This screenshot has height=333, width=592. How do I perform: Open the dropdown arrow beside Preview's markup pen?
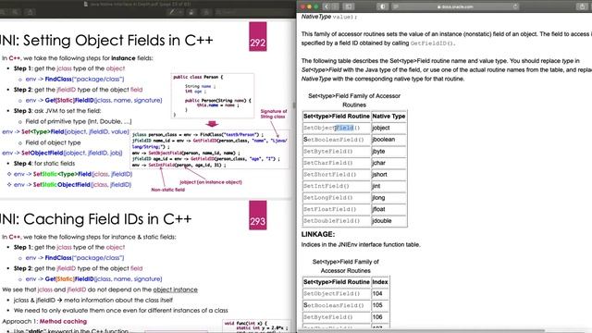coord(180,12)
